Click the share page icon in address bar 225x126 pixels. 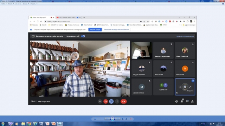[144, 21]
